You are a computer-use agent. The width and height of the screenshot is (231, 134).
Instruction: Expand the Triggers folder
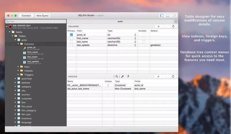pos(18,75)
